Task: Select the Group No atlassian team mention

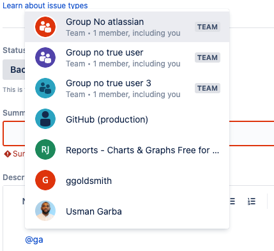Action: click(127, 27)
